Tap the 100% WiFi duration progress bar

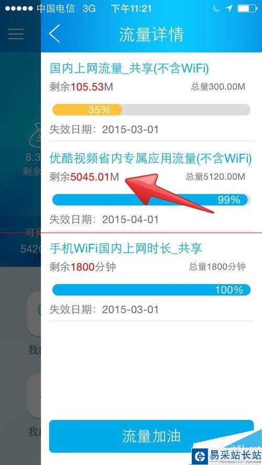[151, 290]
